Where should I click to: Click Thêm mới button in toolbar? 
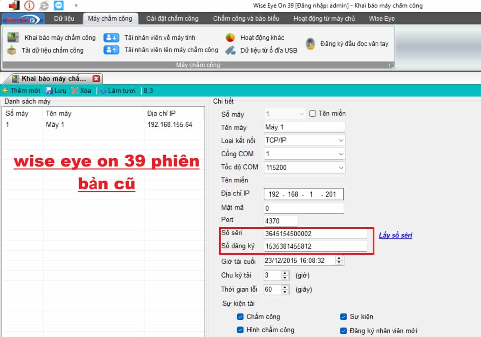click(21, 91)
